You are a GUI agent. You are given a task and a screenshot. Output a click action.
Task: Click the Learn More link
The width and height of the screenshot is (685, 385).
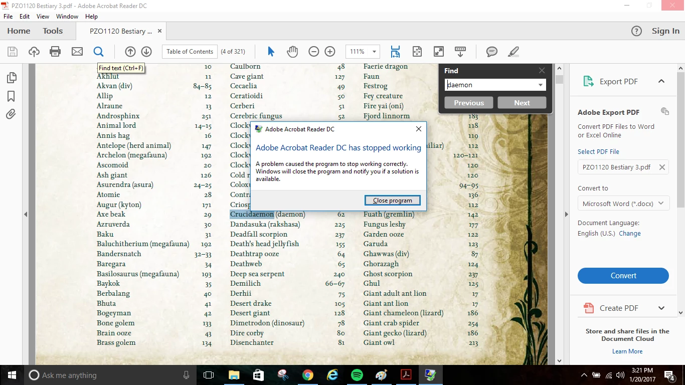pyautogui.click(x=627, y=351)
